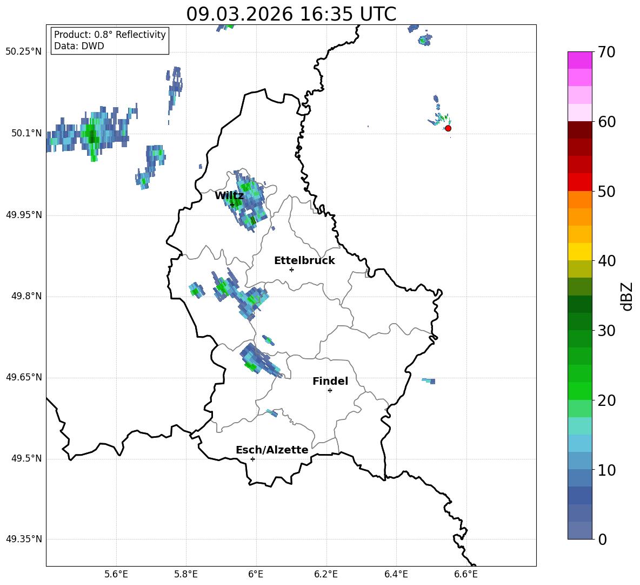Select the Esch/Alzette city label
The image size is (640, 585).
pyautogui.click(x=271, y=450)
